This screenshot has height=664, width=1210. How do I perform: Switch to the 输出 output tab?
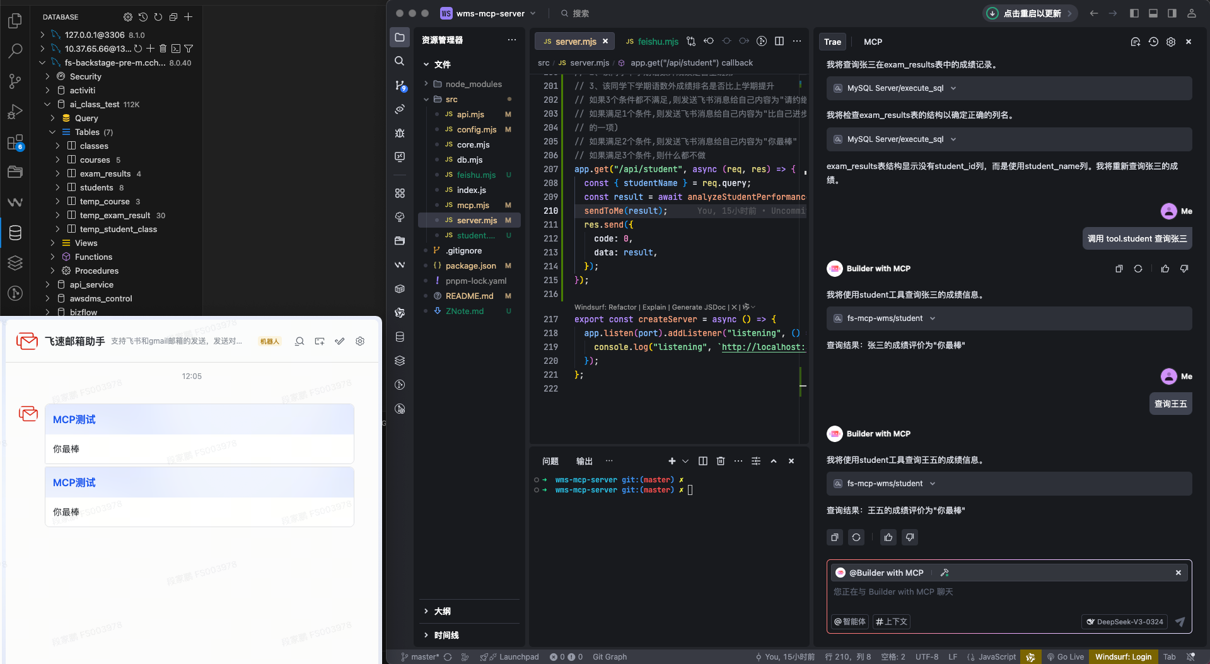(x=585, y=461)
